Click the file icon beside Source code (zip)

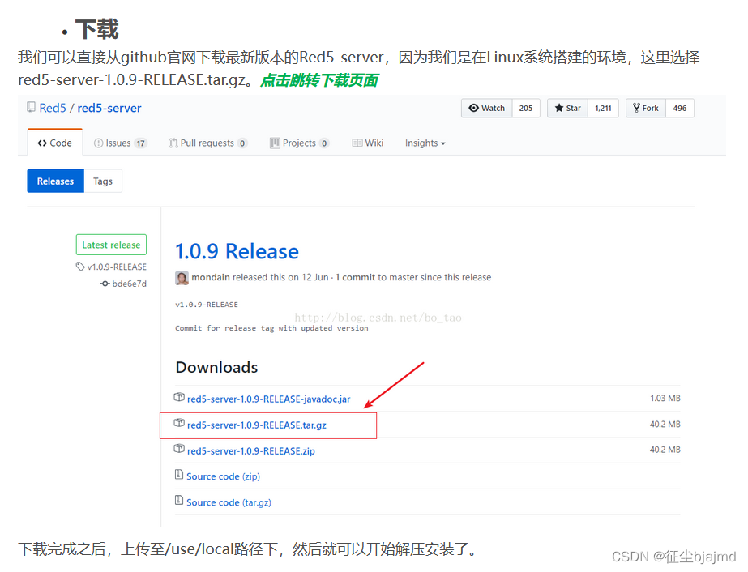[179, 475]
